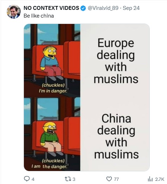Open the Sep 24 timestamp link
The image size is (167, 184).
click(131, 8)
